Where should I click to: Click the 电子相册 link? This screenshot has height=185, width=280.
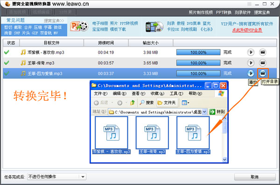click(x=100, y=23)
